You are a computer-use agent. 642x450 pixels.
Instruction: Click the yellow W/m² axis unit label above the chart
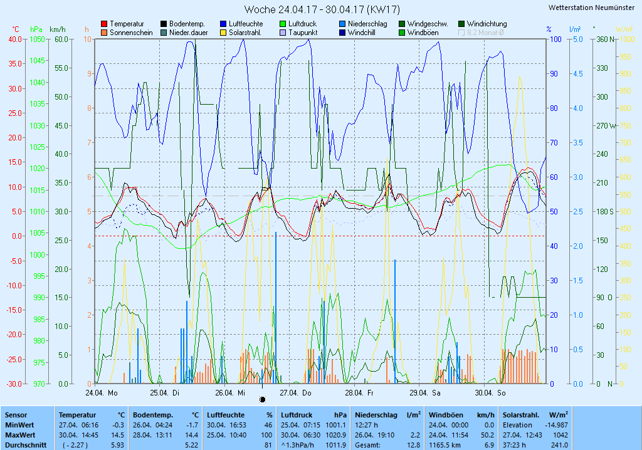[624, 29]
